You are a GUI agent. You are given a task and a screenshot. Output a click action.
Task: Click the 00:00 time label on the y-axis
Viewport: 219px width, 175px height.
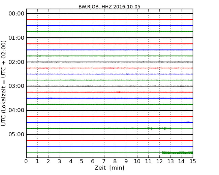click(17, 14)
